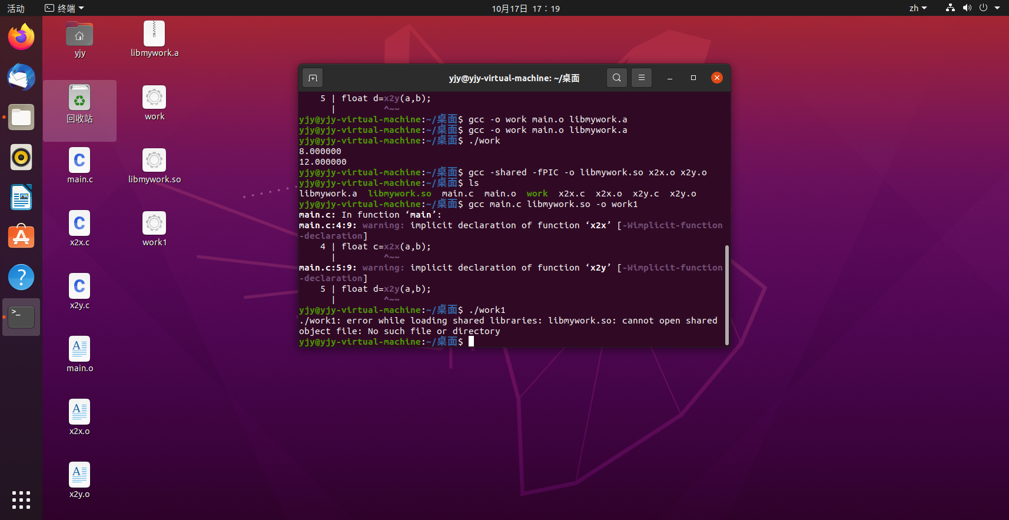Launch Thunderbird mail from the dock
Viewport: 1009px width, 520px height.
pyautogui.click(x=21, y=77)
